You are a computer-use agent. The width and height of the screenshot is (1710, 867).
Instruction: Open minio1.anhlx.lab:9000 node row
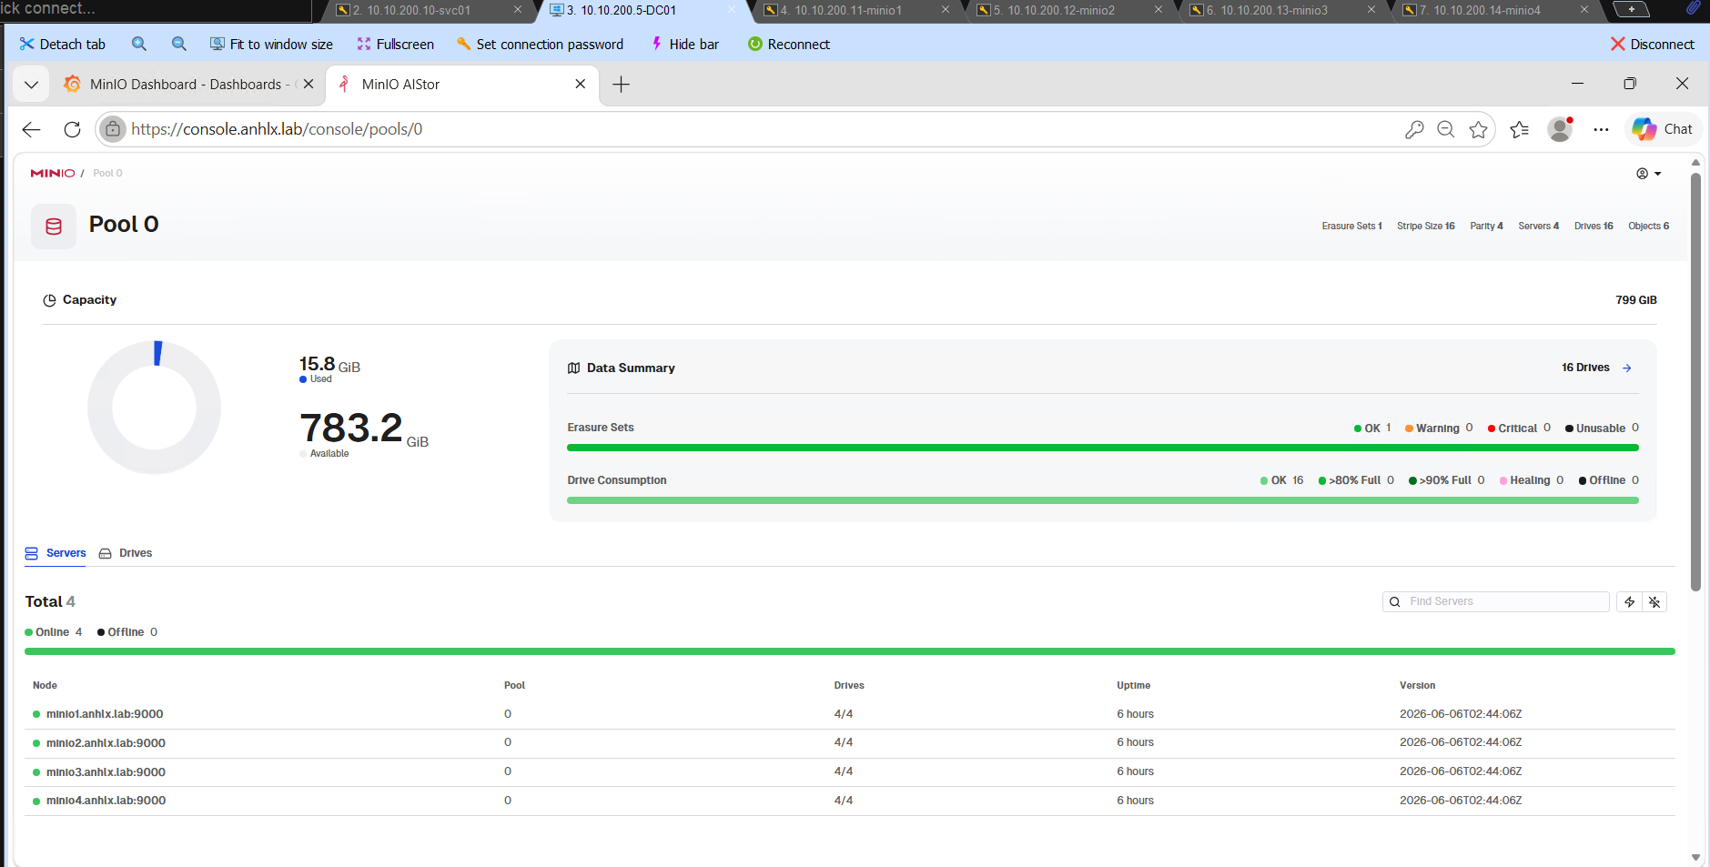[849, 714]
